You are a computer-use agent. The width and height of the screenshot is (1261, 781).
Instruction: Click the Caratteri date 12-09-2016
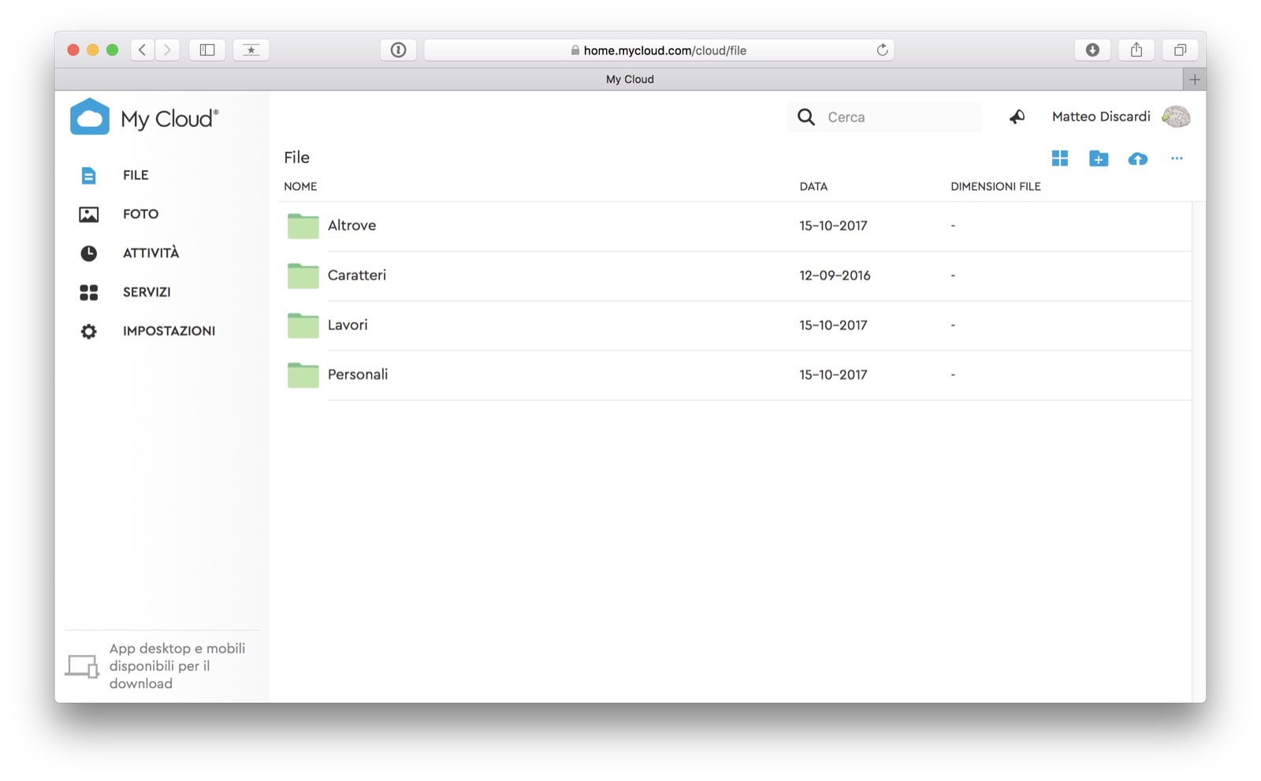(x=835, y=275)
